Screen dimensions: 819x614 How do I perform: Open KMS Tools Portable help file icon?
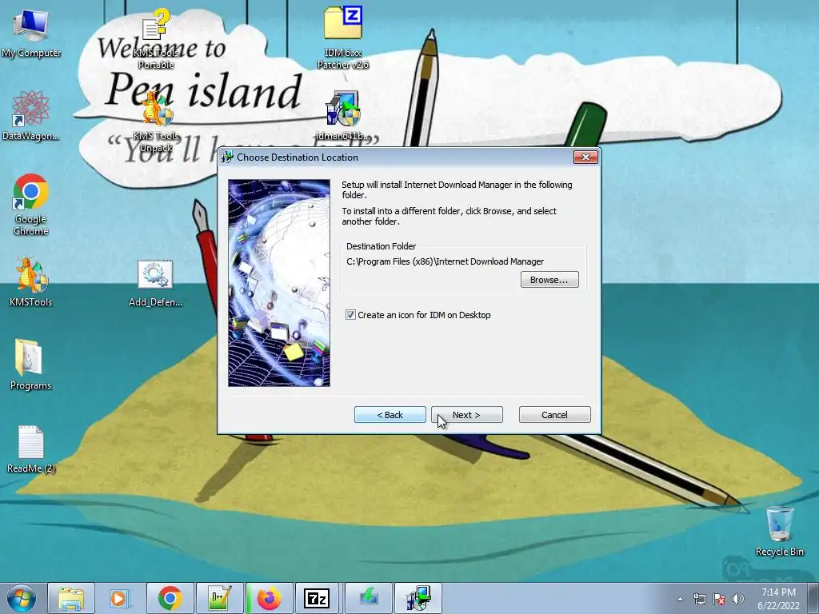coord(156,39)
